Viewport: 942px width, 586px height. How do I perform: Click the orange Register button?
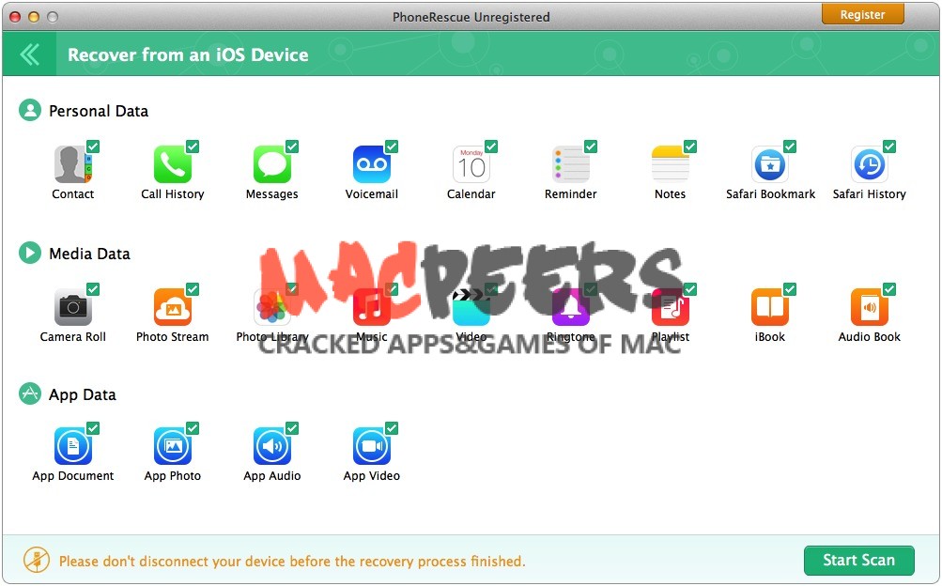pos(863,14)
